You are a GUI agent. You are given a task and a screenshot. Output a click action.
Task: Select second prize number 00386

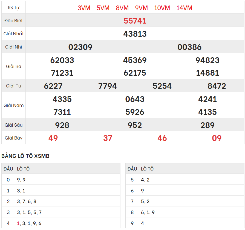tap(189, 47)
